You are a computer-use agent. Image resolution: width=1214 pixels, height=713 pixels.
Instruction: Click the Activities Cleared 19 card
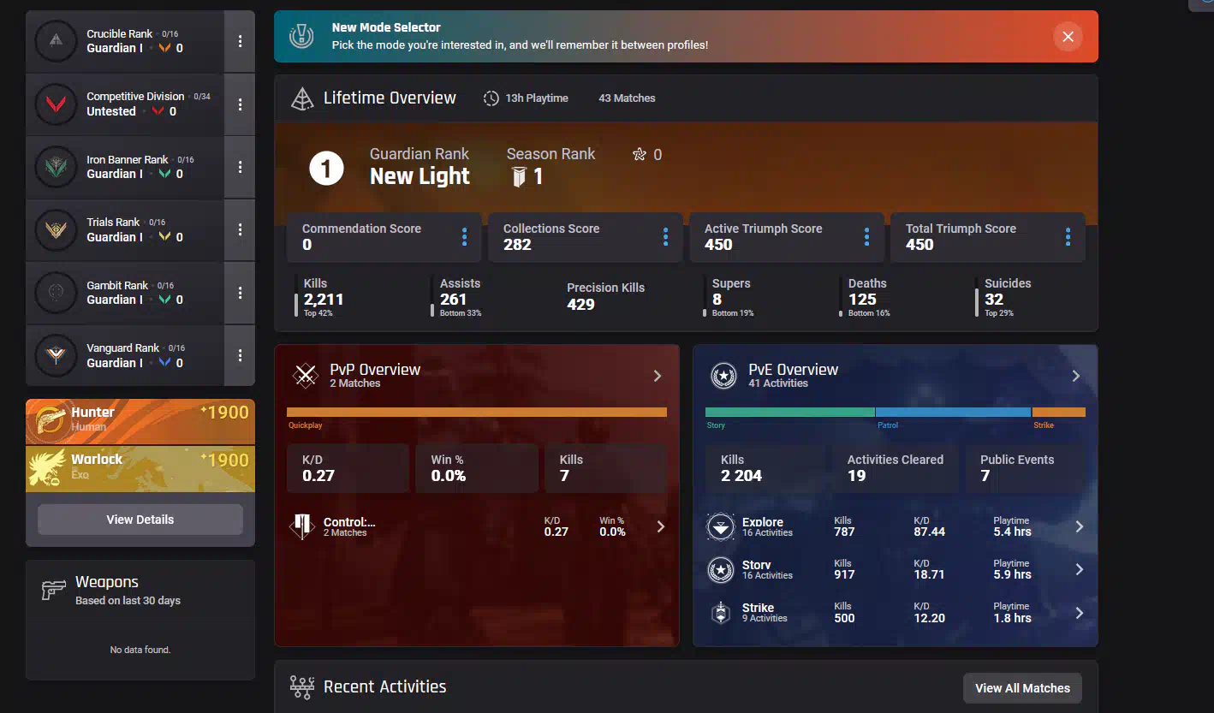click(x=896, y=468)
